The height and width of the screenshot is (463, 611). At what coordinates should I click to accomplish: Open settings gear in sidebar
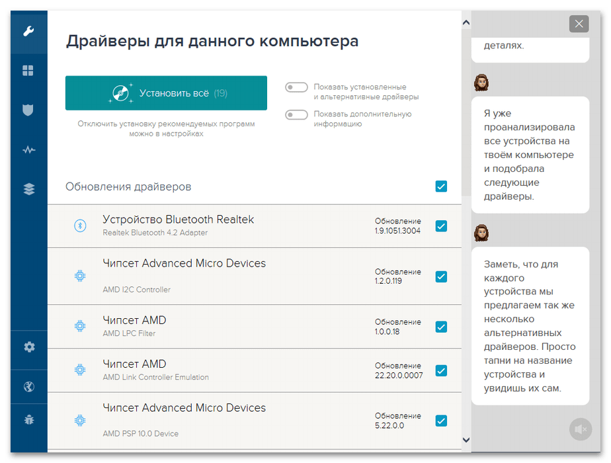[x=28, y=347]
